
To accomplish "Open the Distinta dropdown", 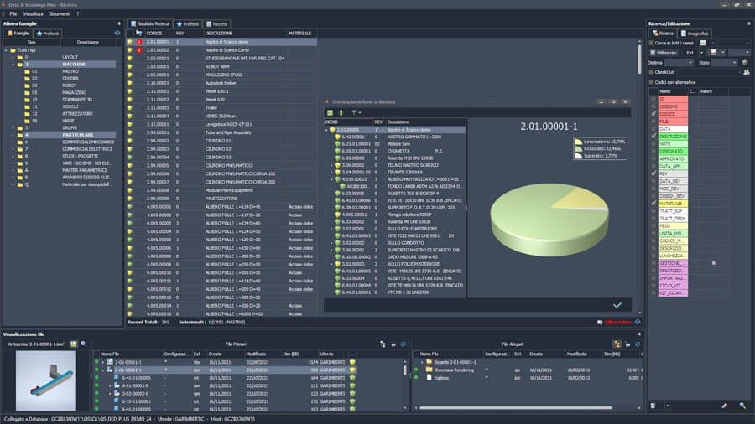I will (679, 63).
